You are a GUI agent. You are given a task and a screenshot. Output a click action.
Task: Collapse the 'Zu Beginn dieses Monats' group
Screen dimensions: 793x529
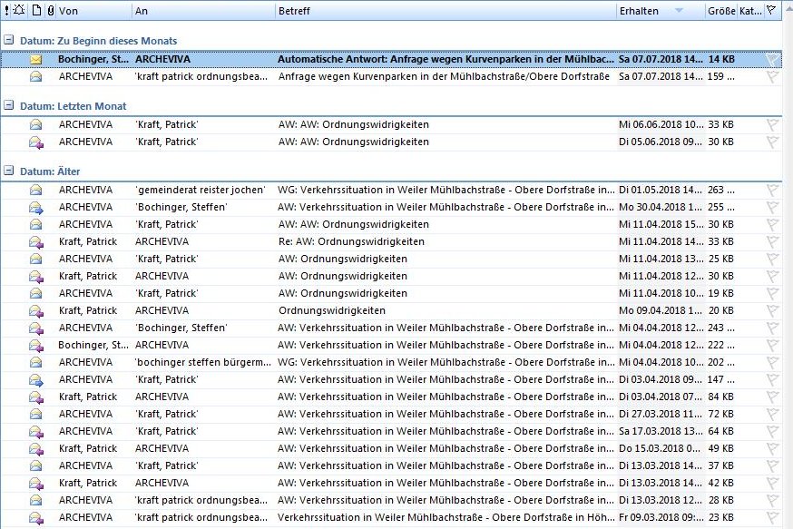click(8, 40)
